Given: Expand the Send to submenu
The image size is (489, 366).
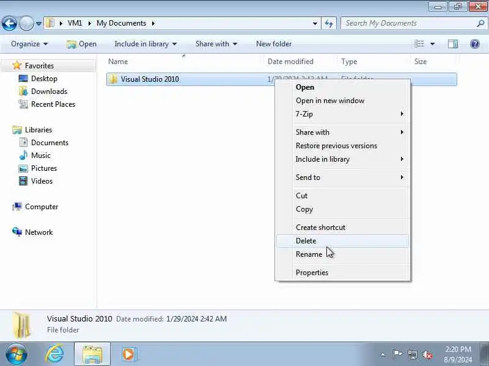Looking at the screenshot, I should click(342, 178).
